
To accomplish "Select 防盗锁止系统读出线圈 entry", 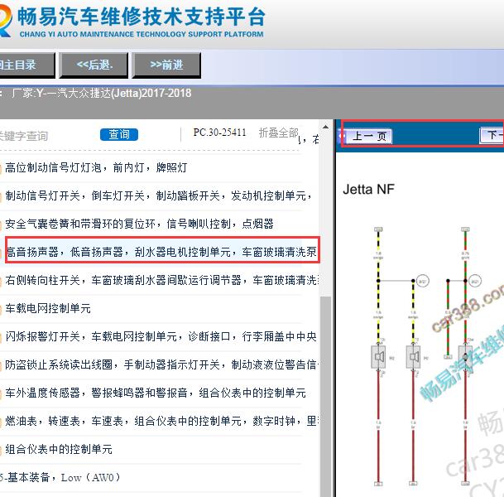I will click(x=161, y=364).
